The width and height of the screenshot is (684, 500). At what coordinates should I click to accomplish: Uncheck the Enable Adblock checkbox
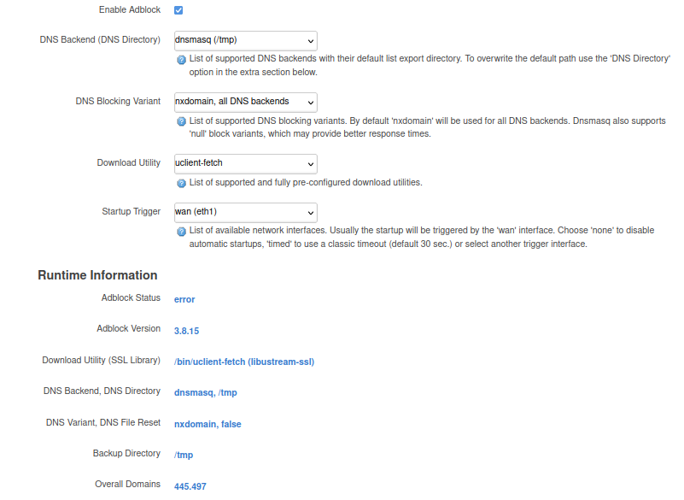coord(178,10)
